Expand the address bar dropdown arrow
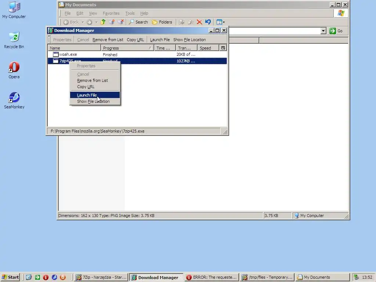This screenshot has height=282, width=376. (323, 31)
